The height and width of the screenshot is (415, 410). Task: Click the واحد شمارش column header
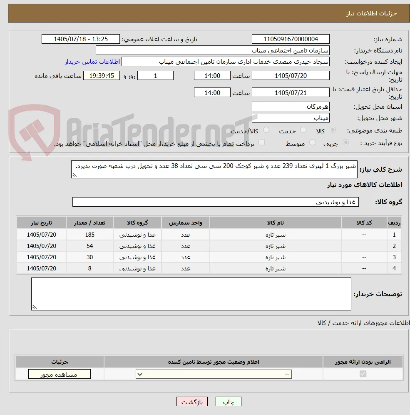(186, 222)
